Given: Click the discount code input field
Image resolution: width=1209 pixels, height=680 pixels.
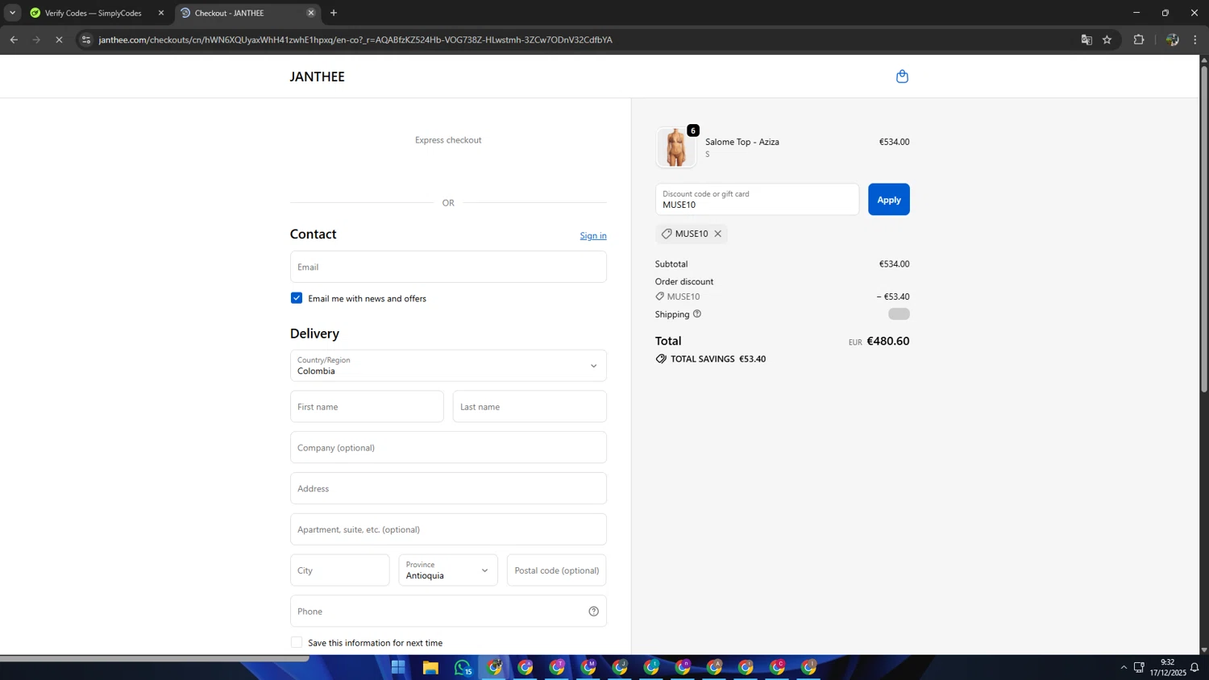Looking at the screenshot, I should click(x=757, y=200).
